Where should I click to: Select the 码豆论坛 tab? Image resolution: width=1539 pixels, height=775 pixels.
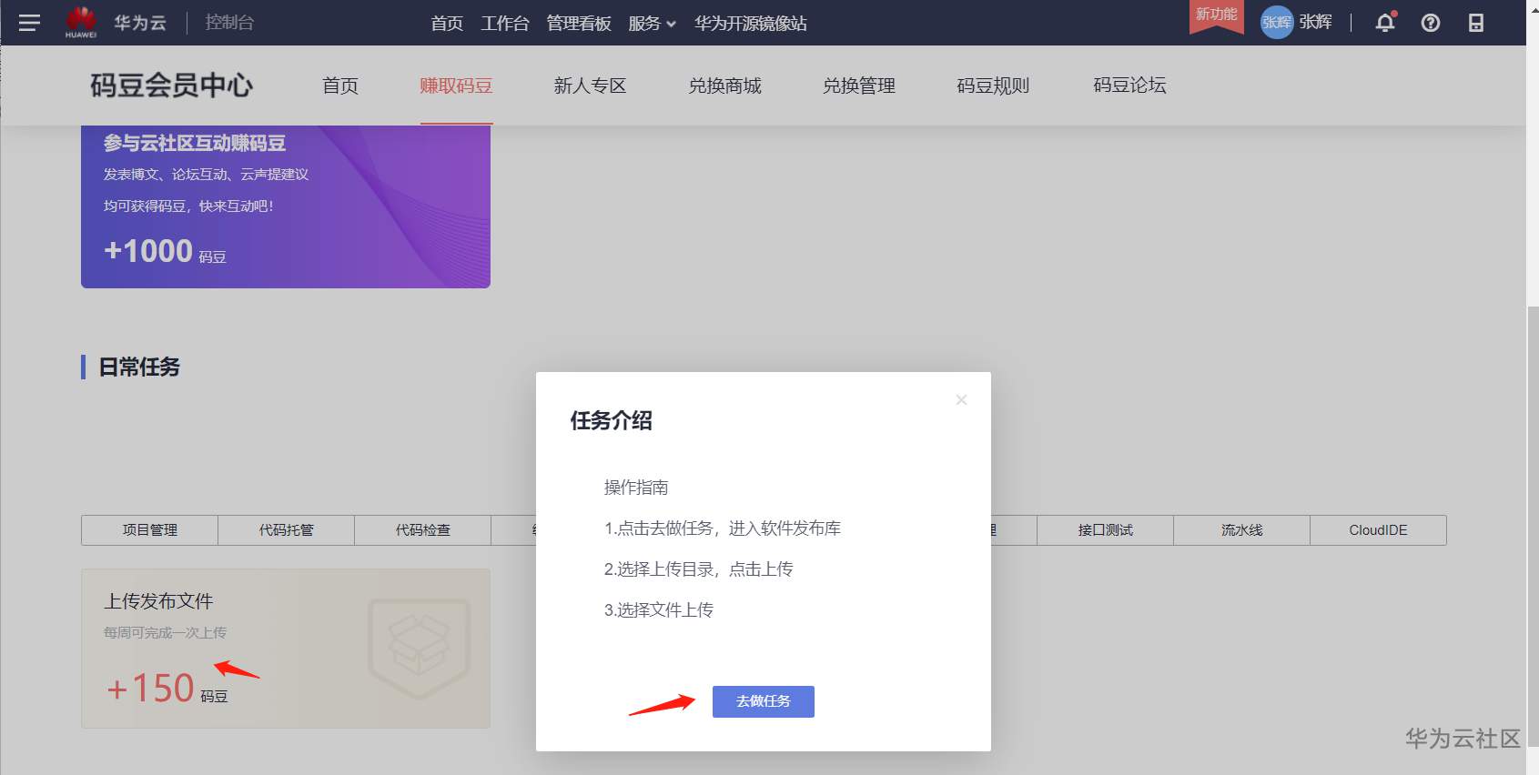coord(1129,86)
